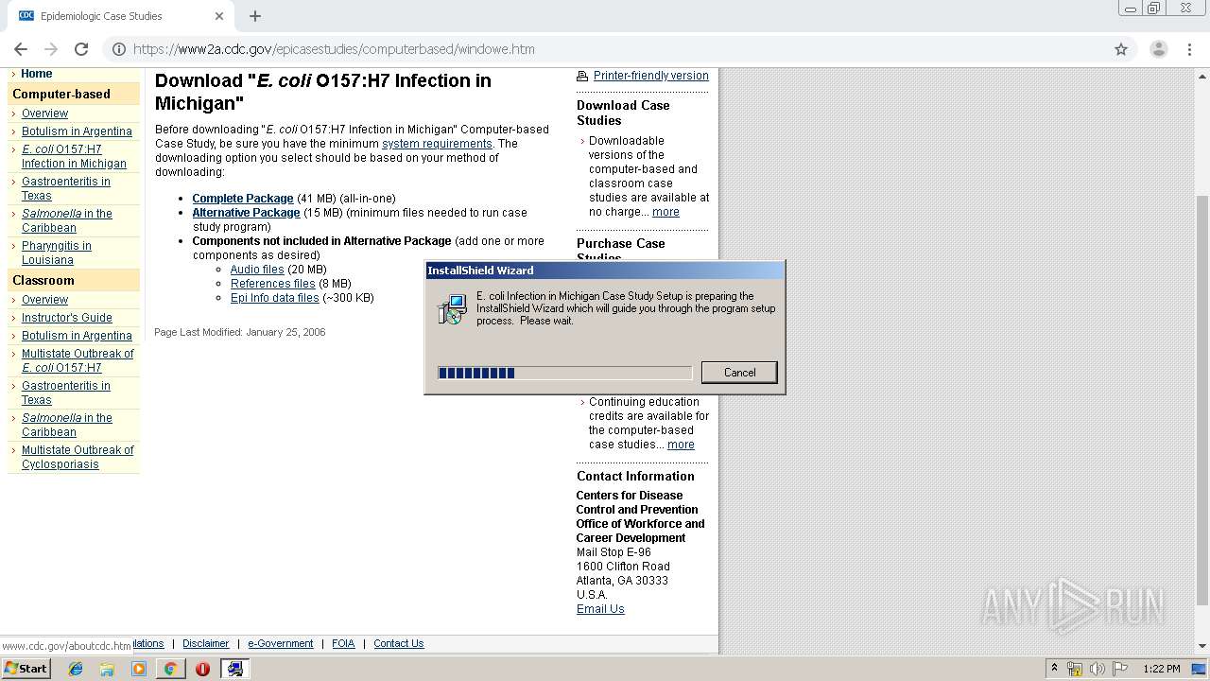The image size is (1210, 681).
Task: Bookmark this page with the star icon
Action: coord(1121,49)
